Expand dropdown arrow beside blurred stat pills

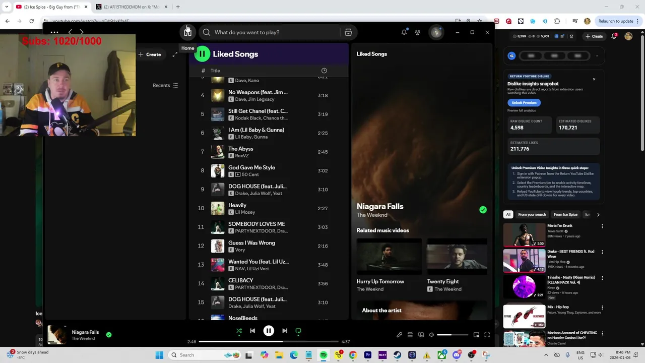(x=597, y=56)
